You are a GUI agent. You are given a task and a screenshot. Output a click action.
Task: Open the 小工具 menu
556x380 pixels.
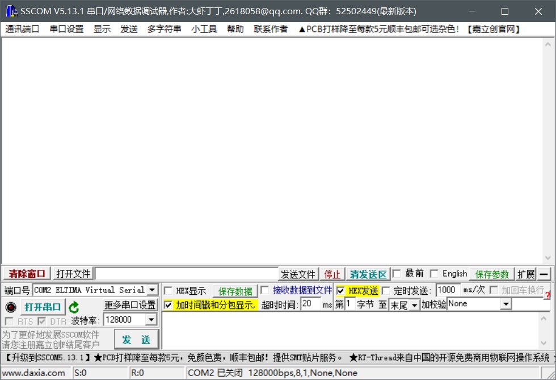[x=204, y=29]
